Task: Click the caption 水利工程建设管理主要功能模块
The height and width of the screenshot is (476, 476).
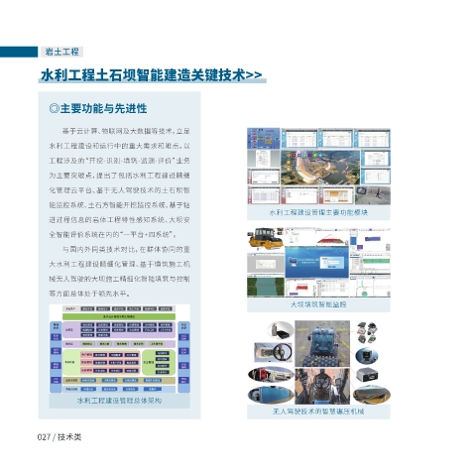Action: point(318,212)
